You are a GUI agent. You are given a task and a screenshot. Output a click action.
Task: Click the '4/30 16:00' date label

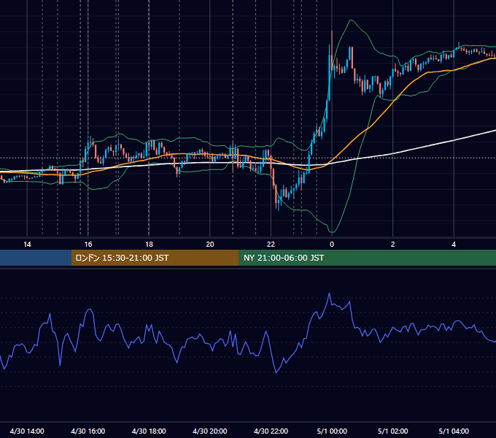point(88,431)
